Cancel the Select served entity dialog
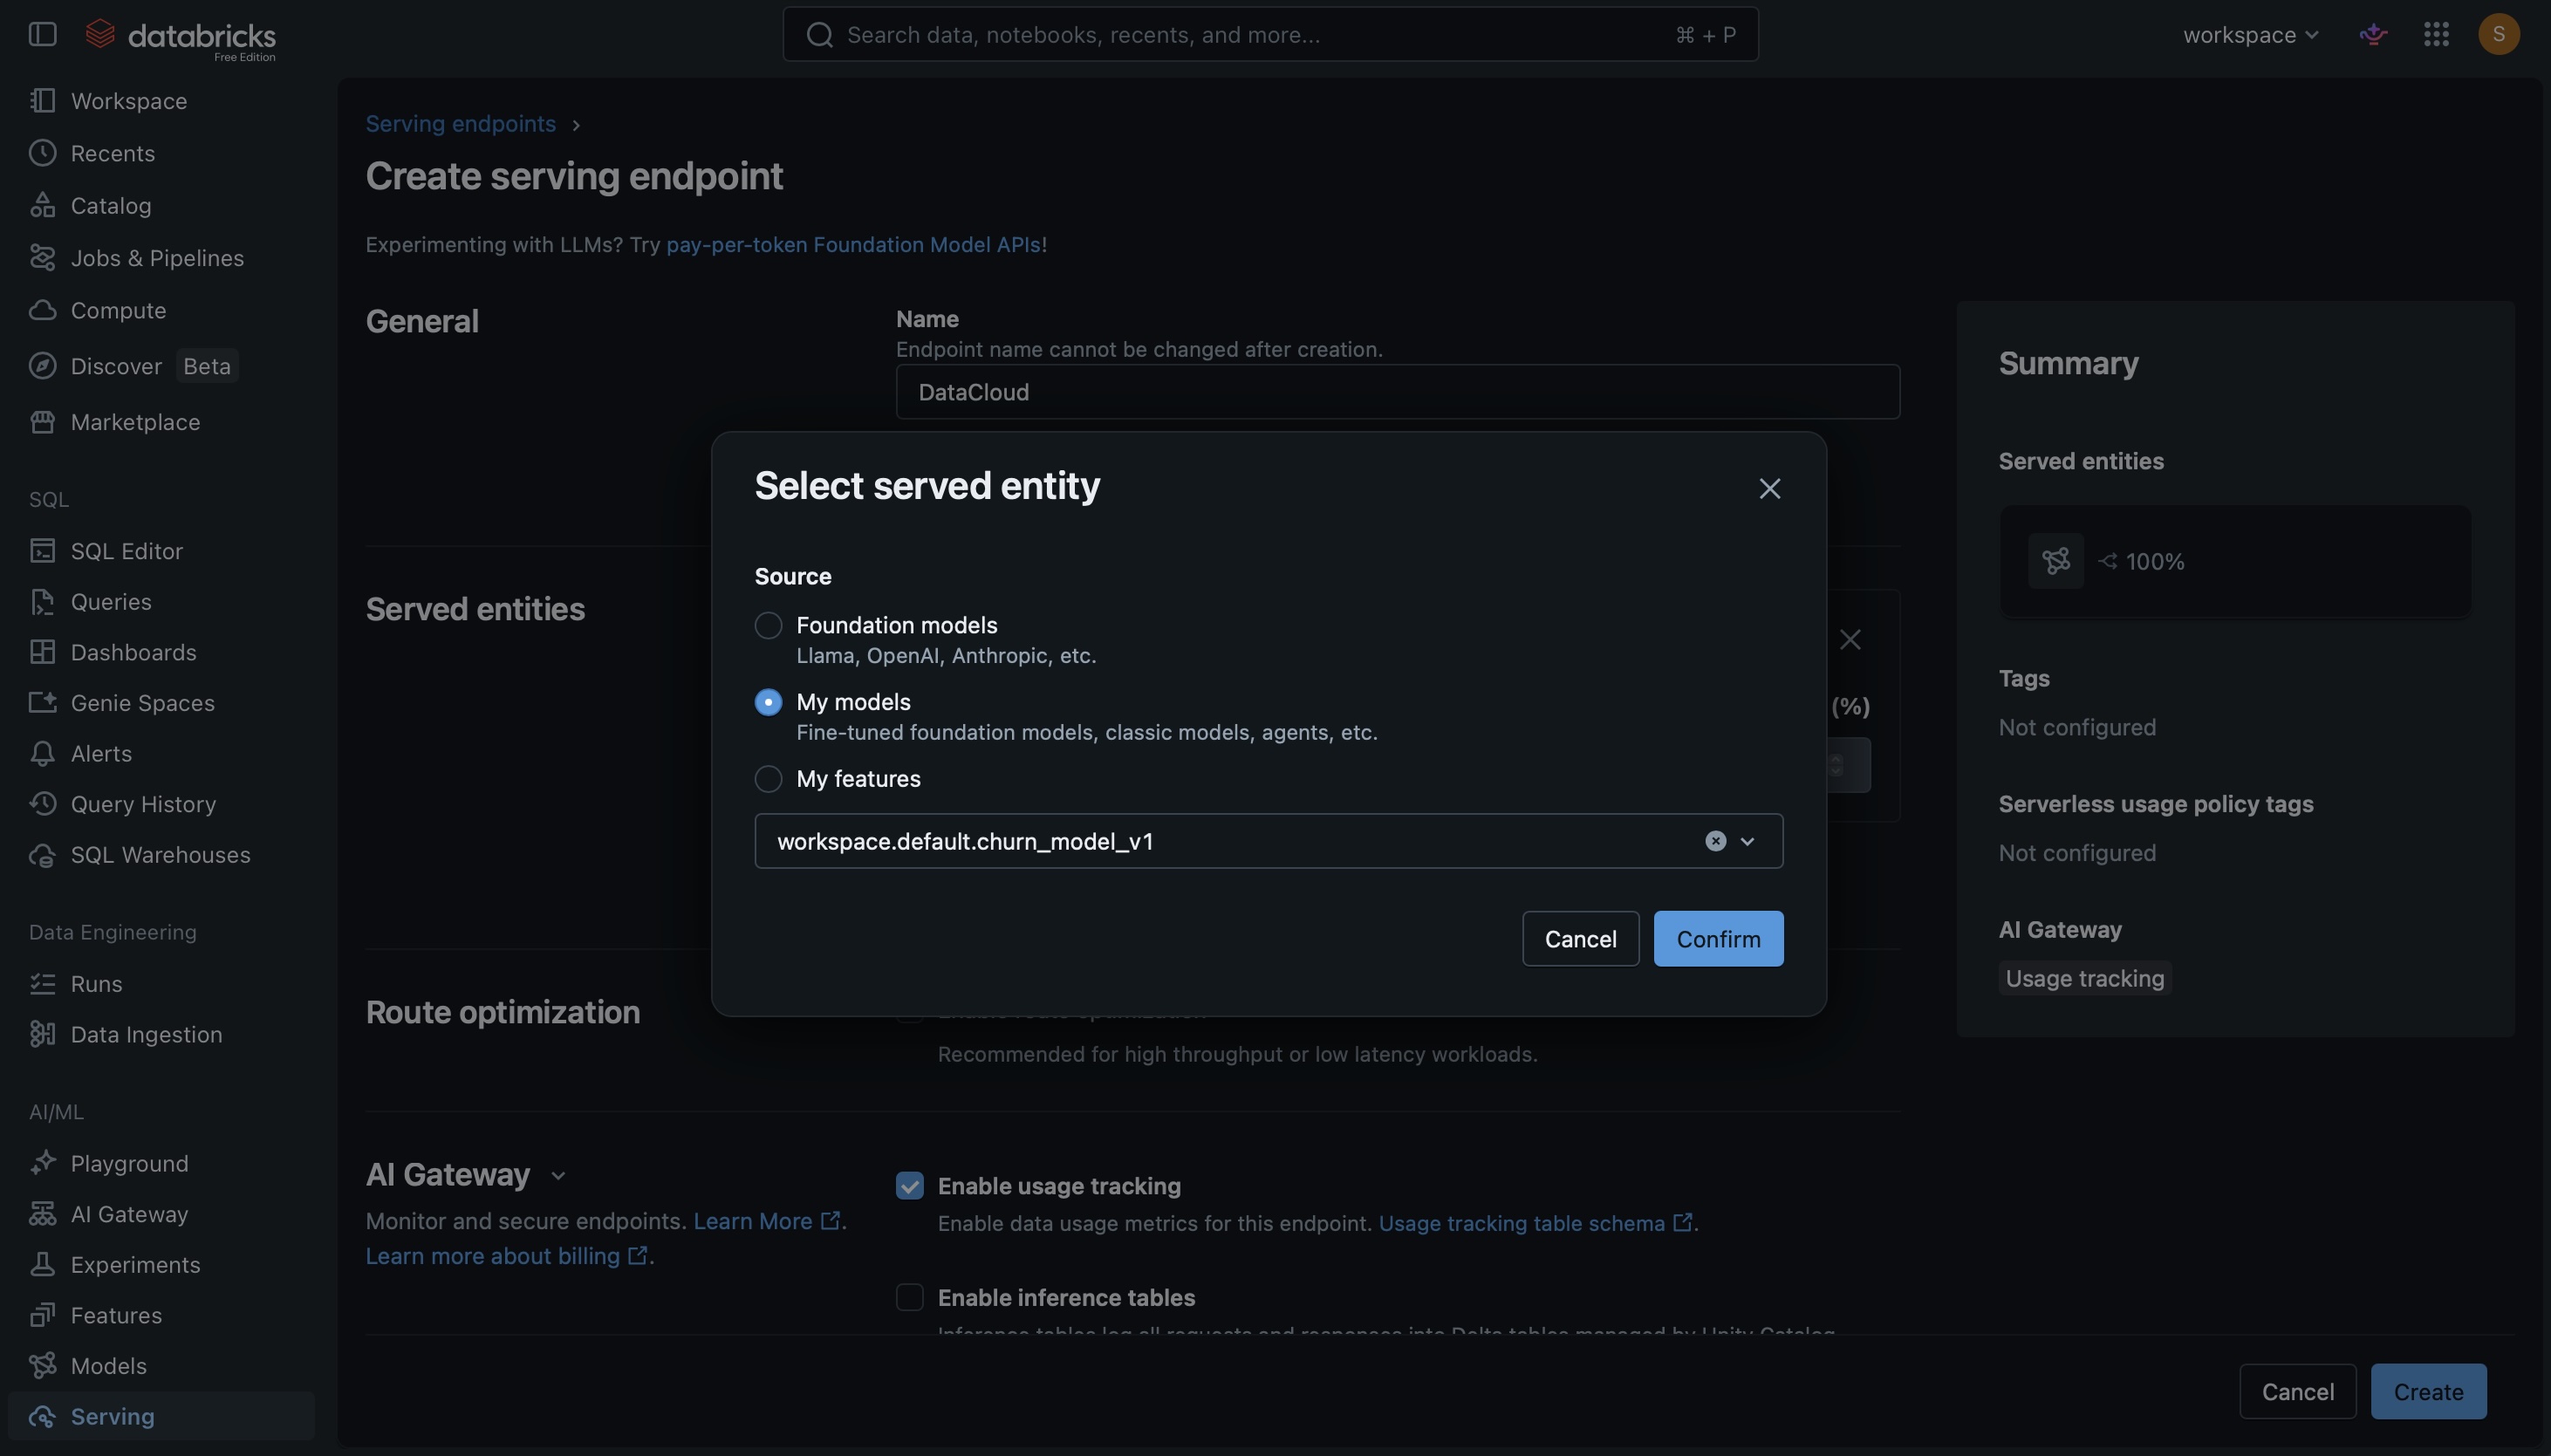Image resolution: width=2551 pixels, height=1456 pixels. click(1580, 939)
